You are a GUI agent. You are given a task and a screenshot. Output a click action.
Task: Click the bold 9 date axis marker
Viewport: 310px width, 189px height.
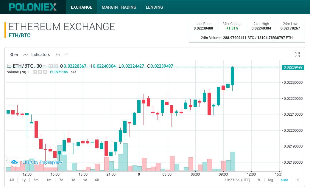[139, 174]
